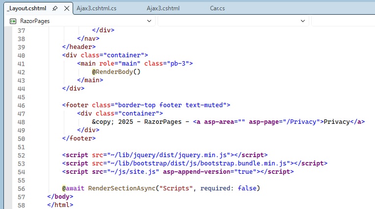
Task: Click the false keyword on line 56
Action: pyautogui.click(x=247, y=188)
